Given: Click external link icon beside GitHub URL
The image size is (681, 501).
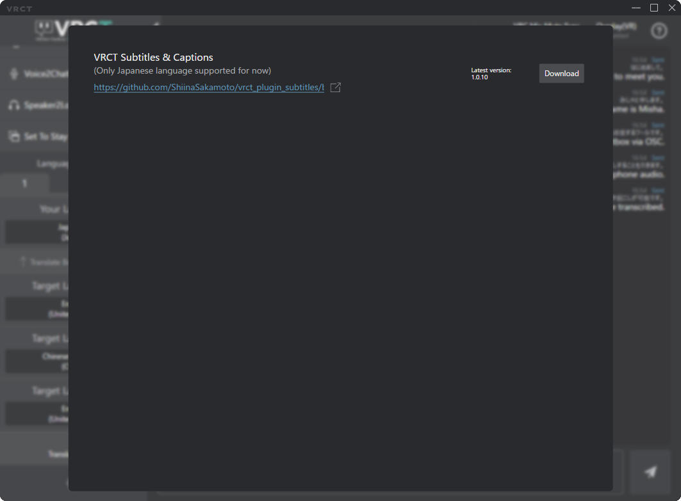Looking at the screenshot, I should [x=335, y=88].
